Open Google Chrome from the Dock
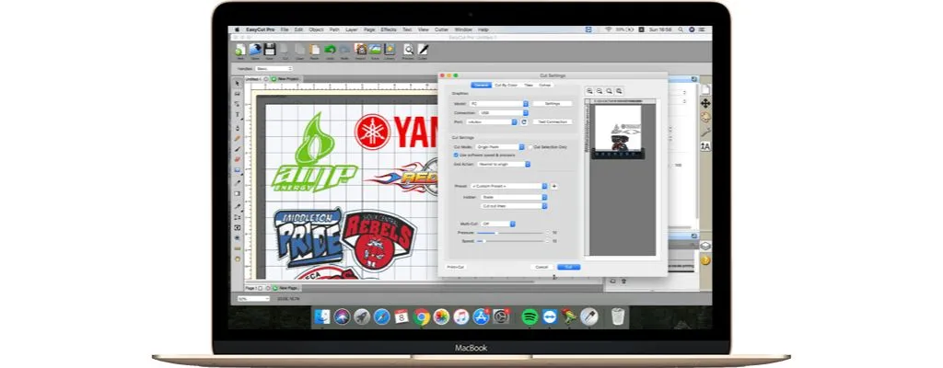943x368 pixels. coord(422,316)
